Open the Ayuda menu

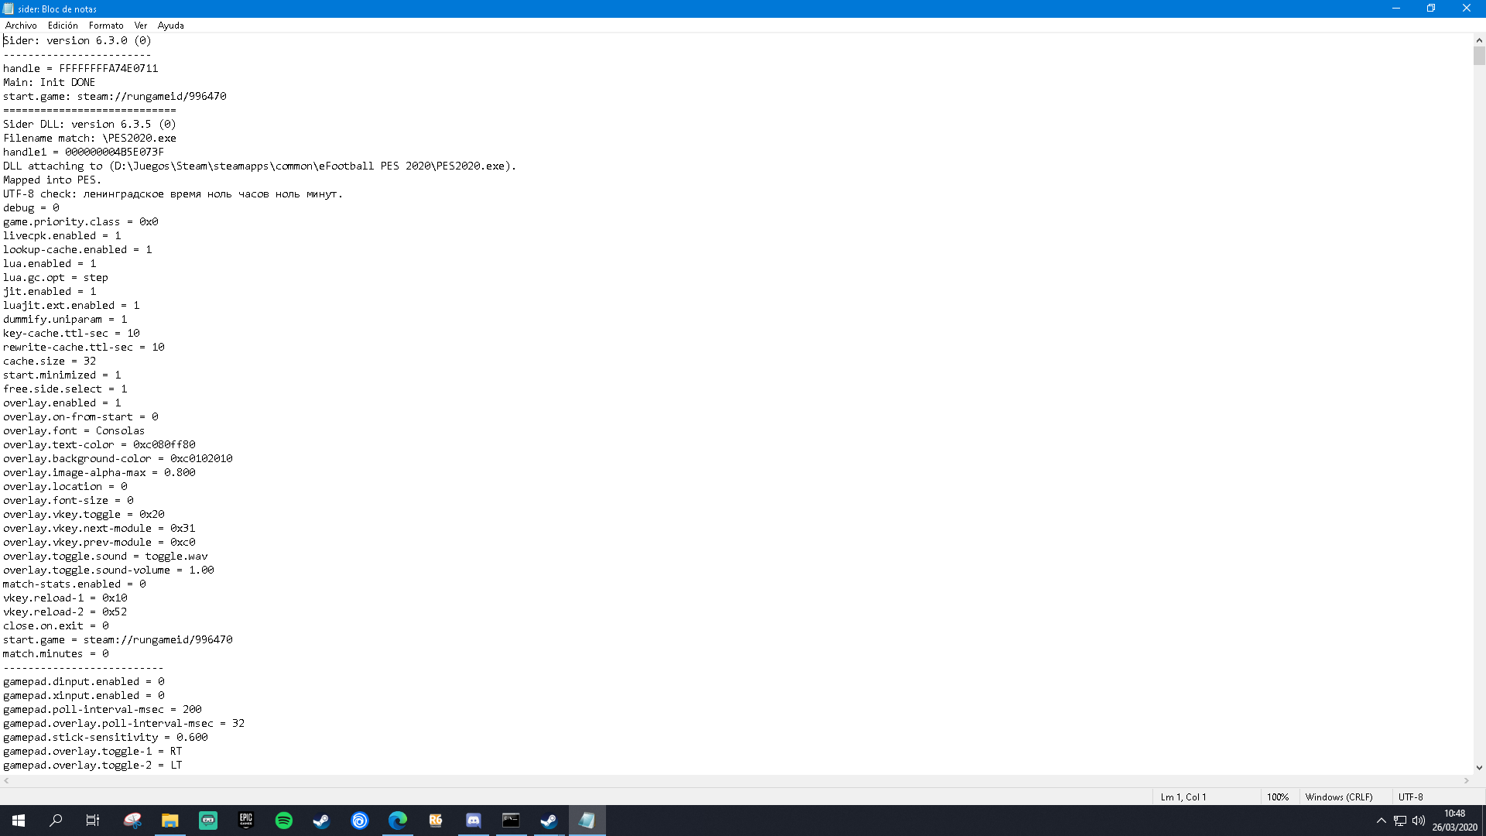pyautogui.click(x=171, y=26)
